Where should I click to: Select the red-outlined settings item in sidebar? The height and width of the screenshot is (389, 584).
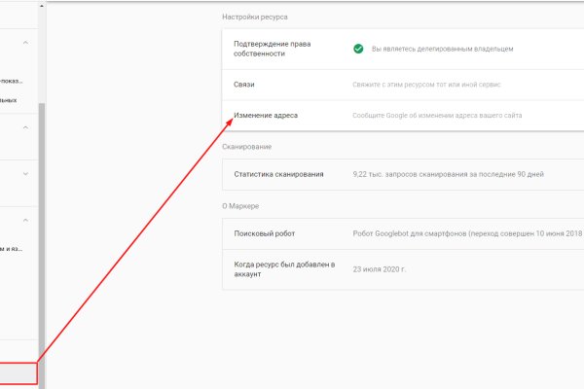coord(18,373)
